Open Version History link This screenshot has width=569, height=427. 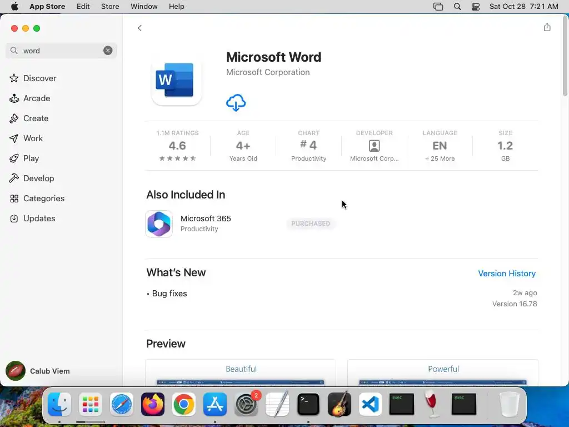pyautogui.click(x=507, y=274)
